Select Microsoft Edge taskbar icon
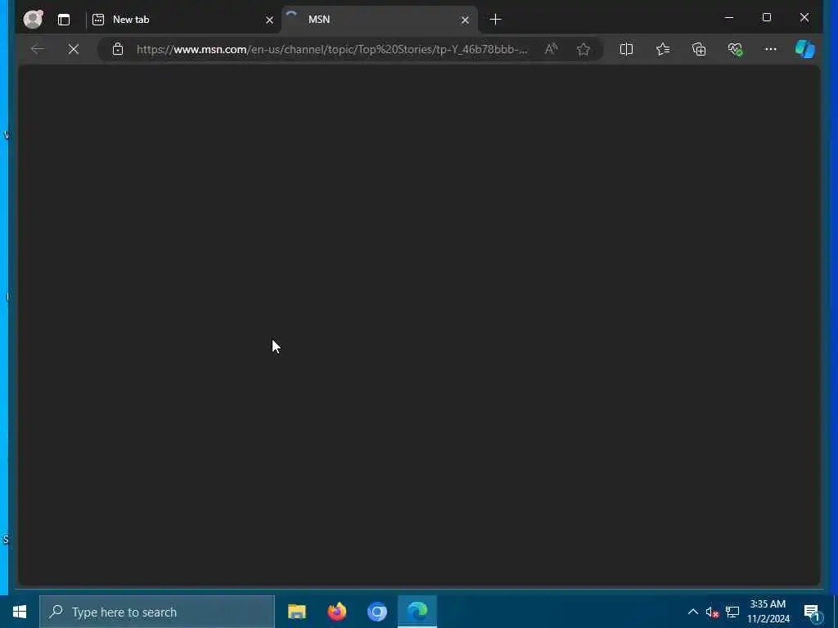838x628 pixels. click(x=417, y=612)
